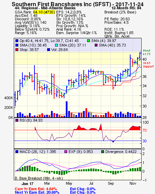155x194 pixels.
Task: Click the green SMA (4) legend swatch
Action: point(89,41)
